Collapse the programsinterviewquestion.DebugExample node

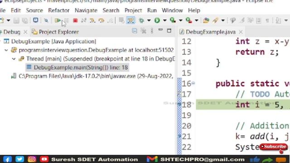click(6, 50)
